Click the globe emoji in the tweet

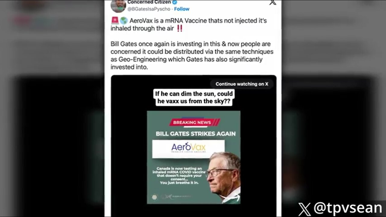click(123, 21)
